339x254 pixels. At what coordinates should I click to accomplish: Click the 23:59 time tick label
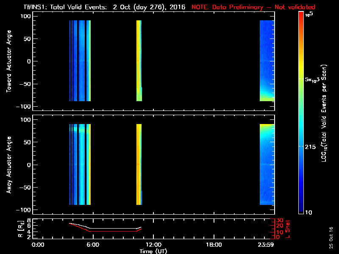(x=267, y=245)
